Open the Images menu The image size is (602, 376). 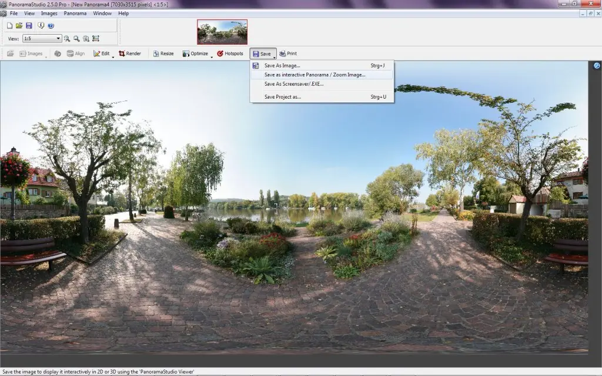[49, 14]
